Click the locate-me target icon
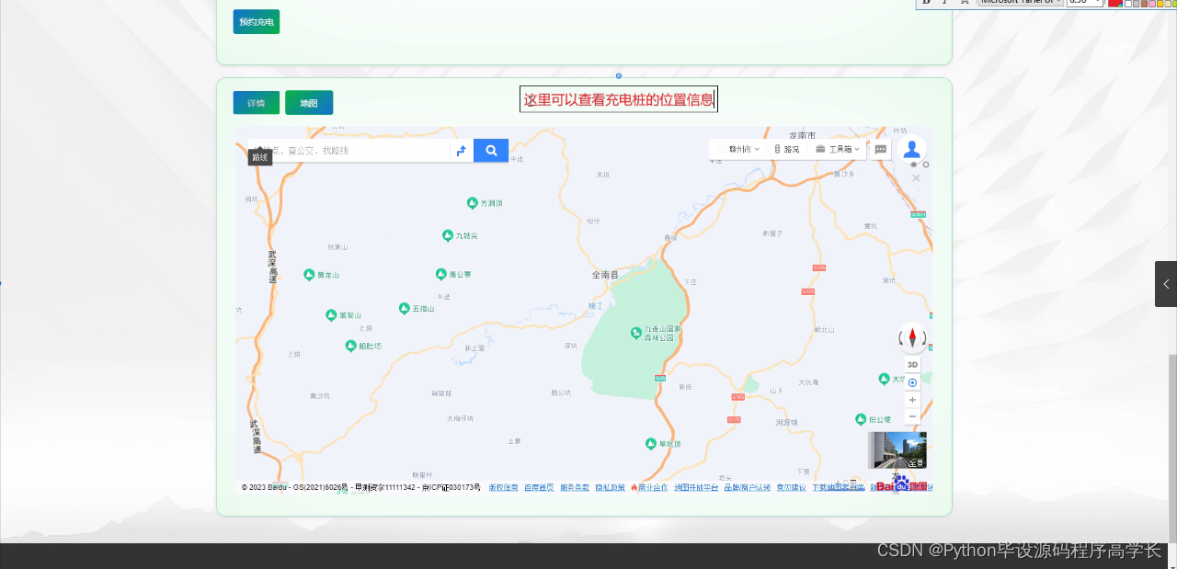 [x=911, y=381]
